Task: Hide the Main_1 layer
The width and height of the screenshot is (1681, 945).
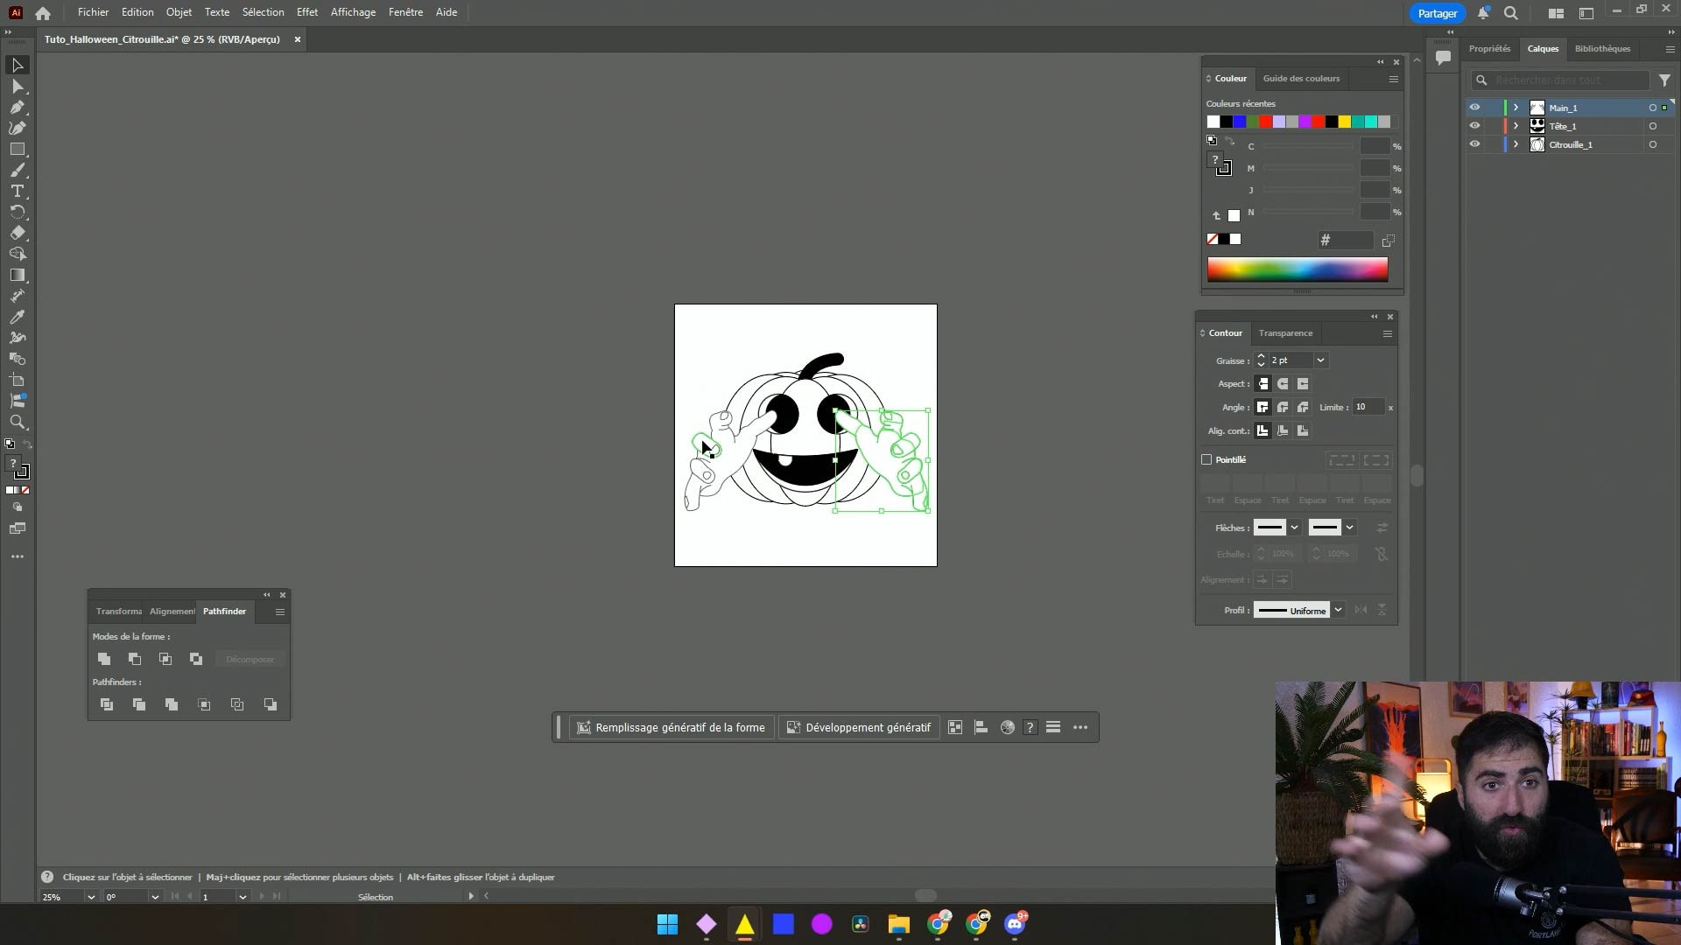Action: coord(1474,108)
